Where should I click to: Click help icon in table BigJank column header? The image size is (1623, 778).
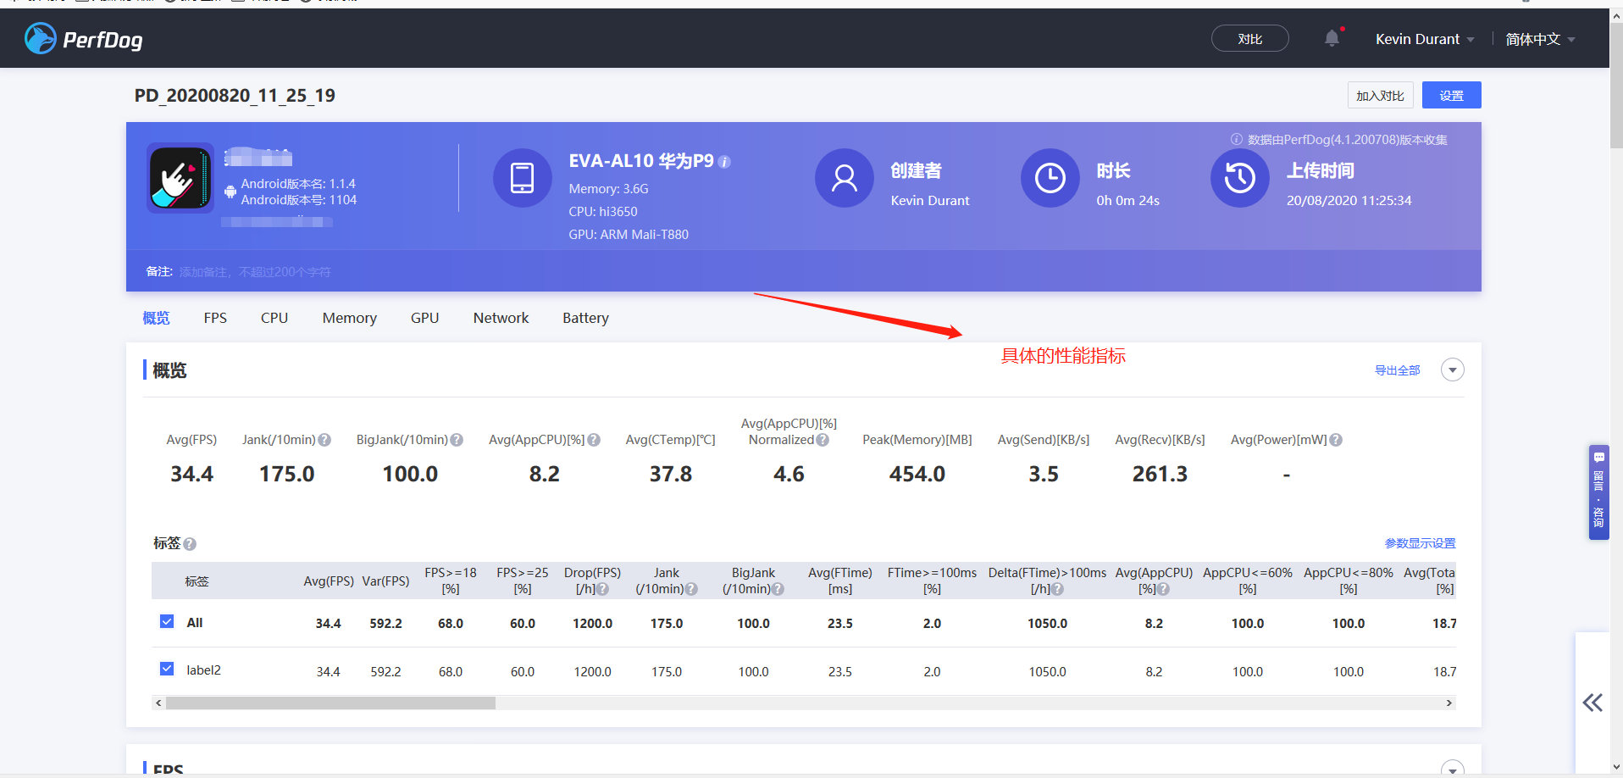(x=778, y=589)
